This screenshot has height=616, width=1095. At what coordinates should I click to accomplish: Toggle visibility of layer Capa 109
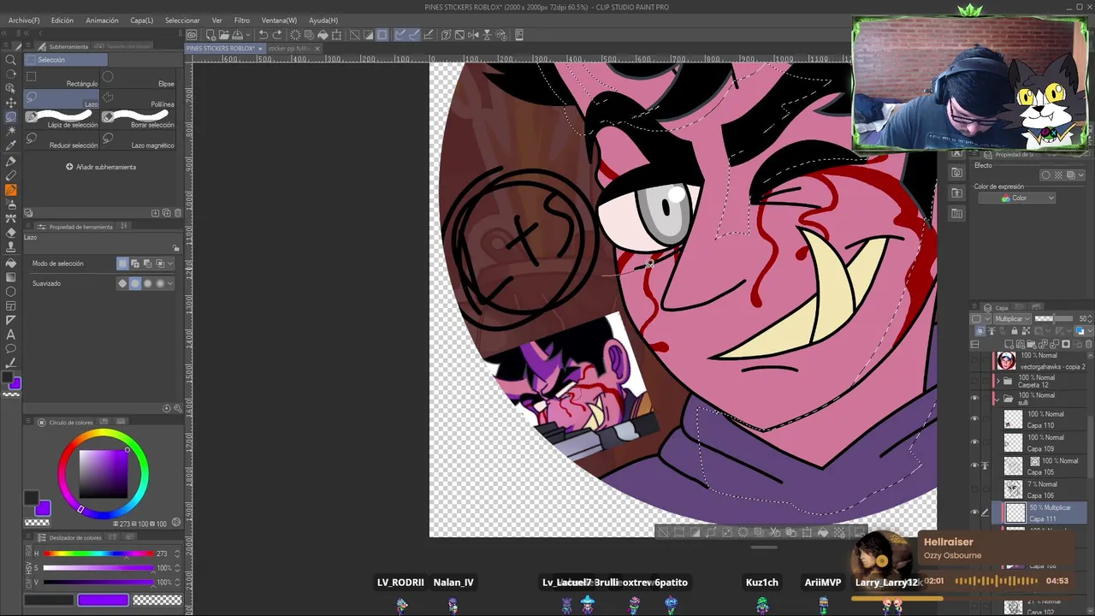click(x=974, y=442)
